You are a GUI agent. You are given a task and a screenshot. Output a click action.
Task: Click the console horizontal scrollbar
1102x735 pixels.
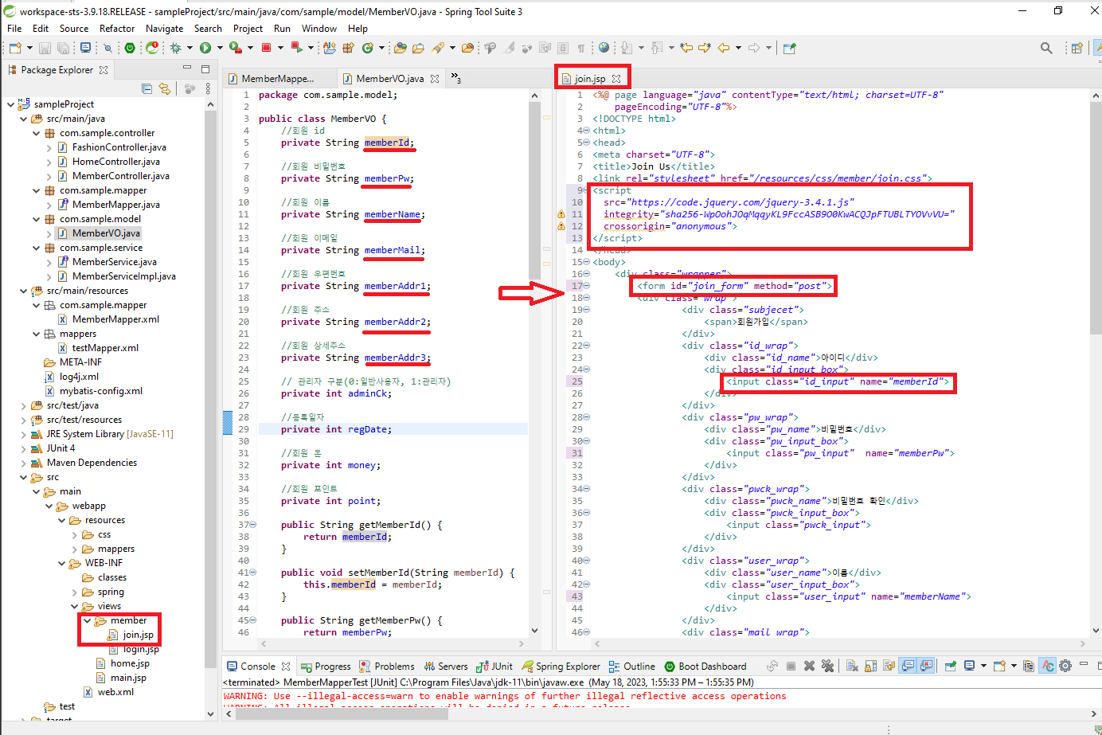tap(342, 713)
